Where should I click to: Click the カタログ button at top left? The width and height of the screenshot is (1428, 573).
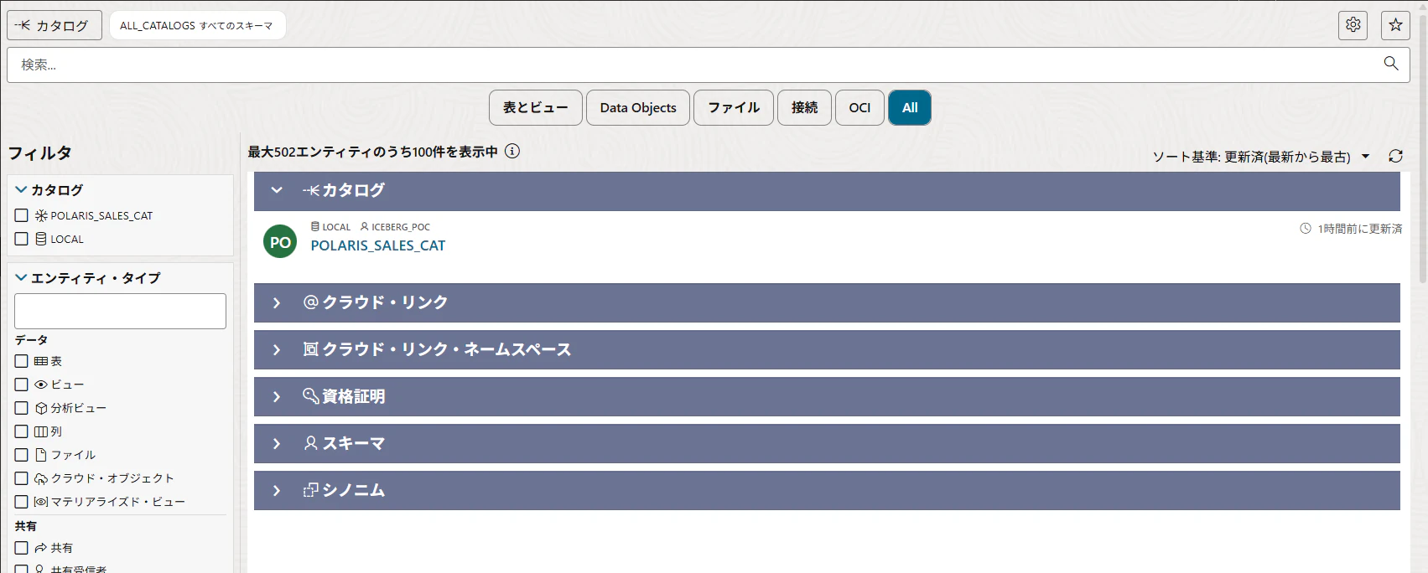point(55,25)
